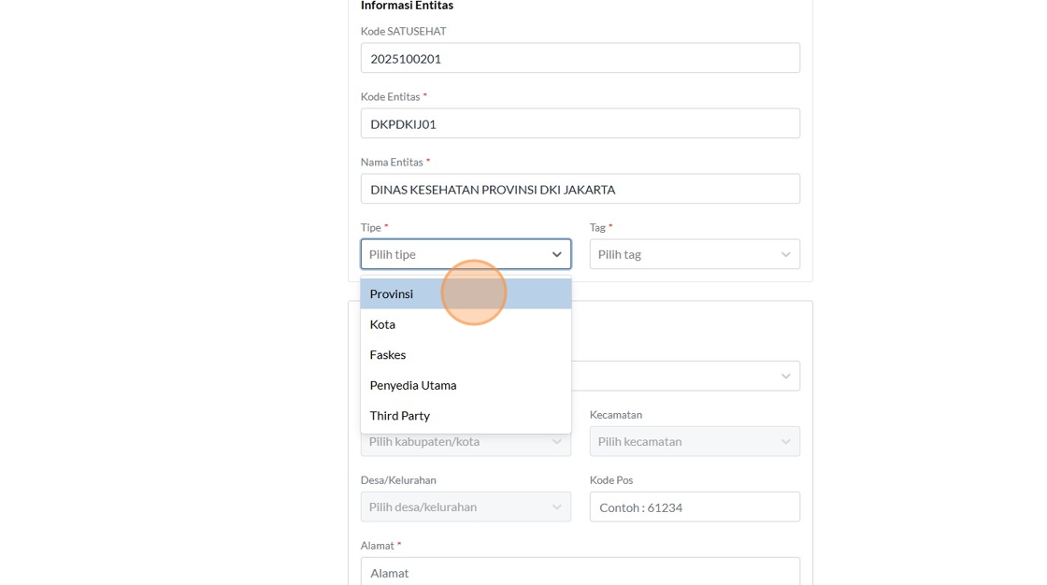Click the Kecamatan dropdown chevron arrow
This screenshot has height=585, width=1047.
tap(785, 441)
